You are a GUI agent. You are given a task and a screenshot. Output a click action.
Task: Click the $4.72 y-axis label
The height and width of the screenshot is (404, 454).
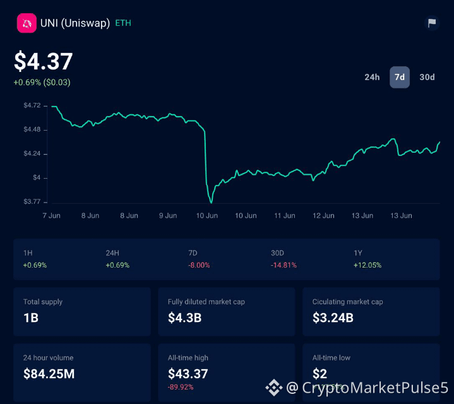(x=32, y=105)
